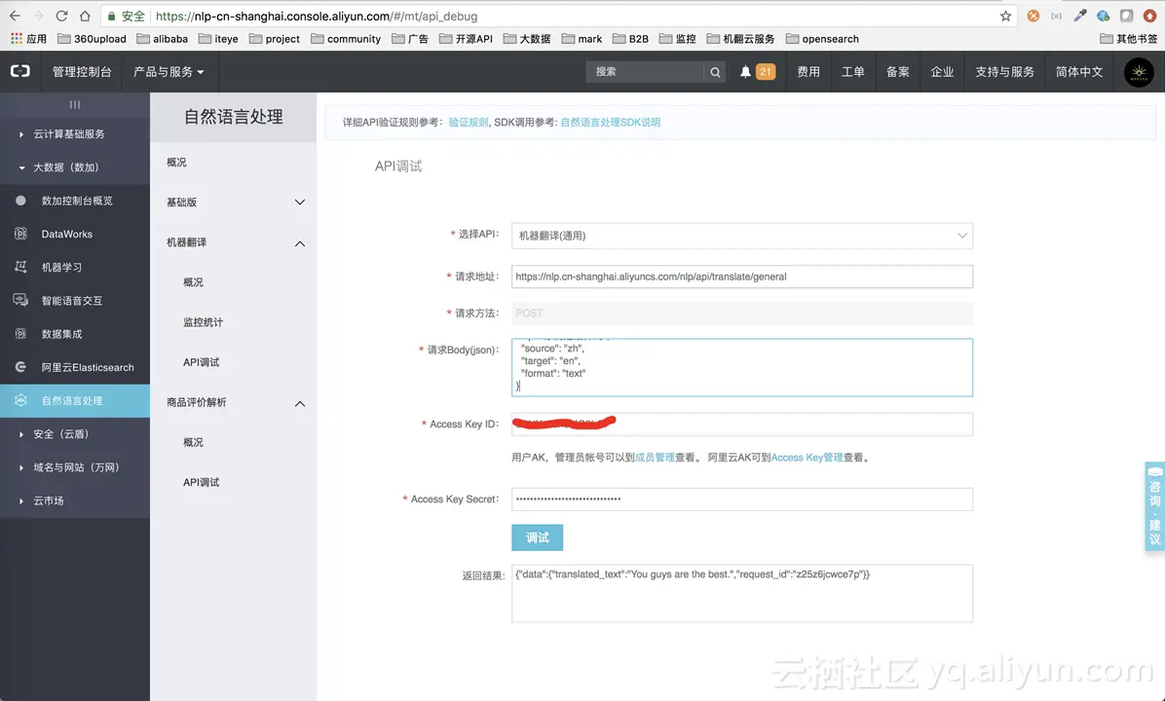Open 概况 under 机器翻译

coord(193,282)
